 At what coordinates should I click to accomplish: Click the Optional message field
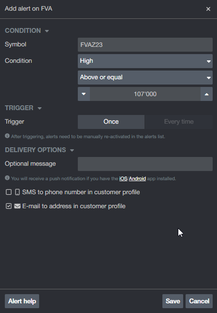(145, 164)
